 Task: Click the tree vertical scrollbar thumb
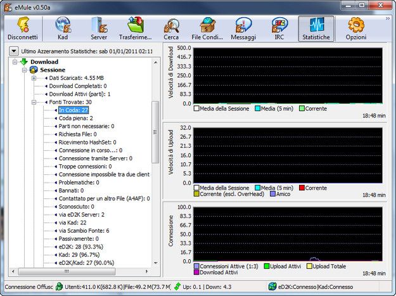tap(155, 132)
